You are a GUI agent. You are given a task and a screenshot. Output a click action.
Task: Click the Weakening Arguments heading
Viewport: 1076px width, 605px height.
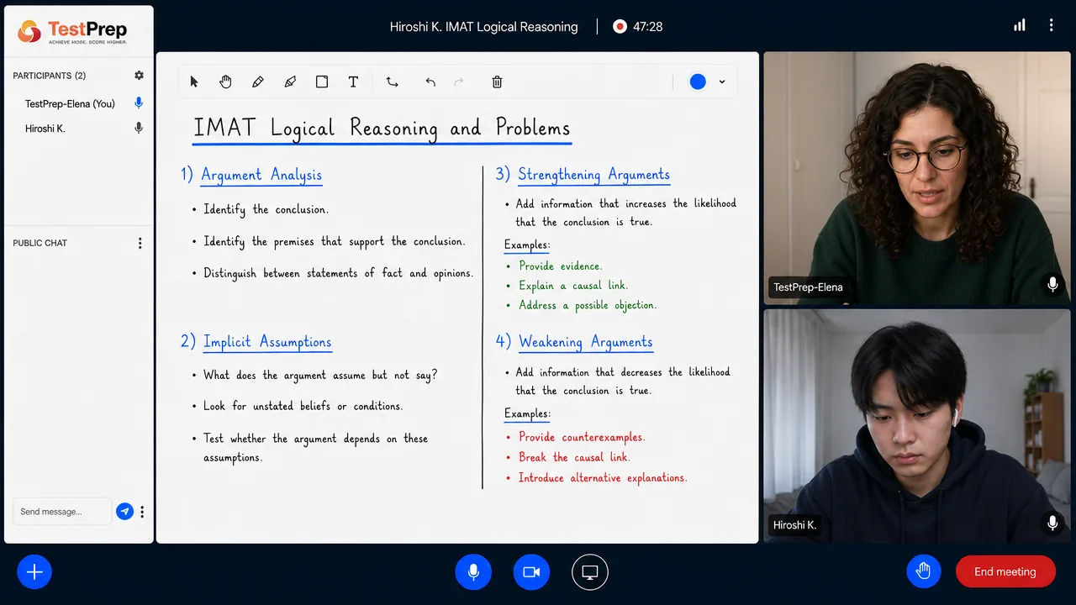point(586,341)
